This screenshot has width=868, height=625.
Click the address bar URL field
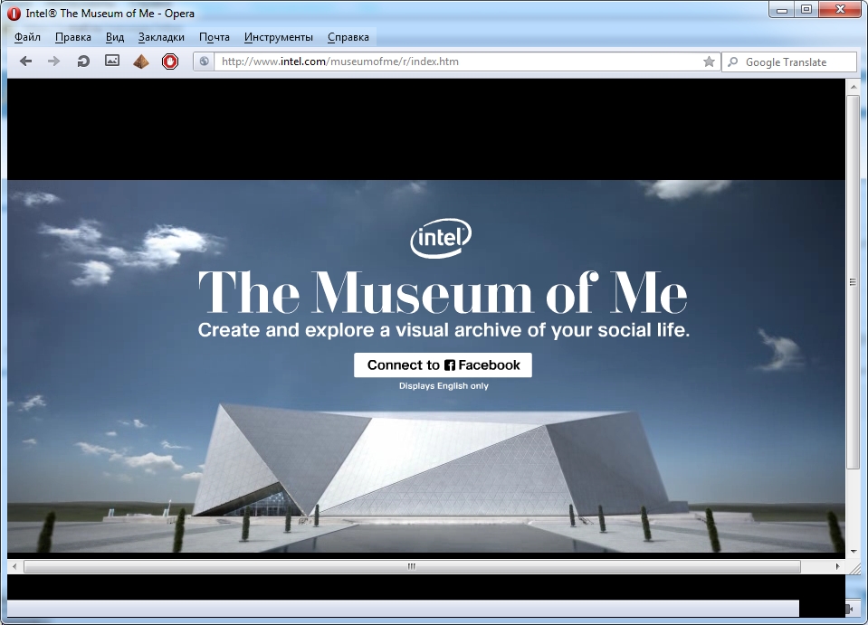[453, 62]
